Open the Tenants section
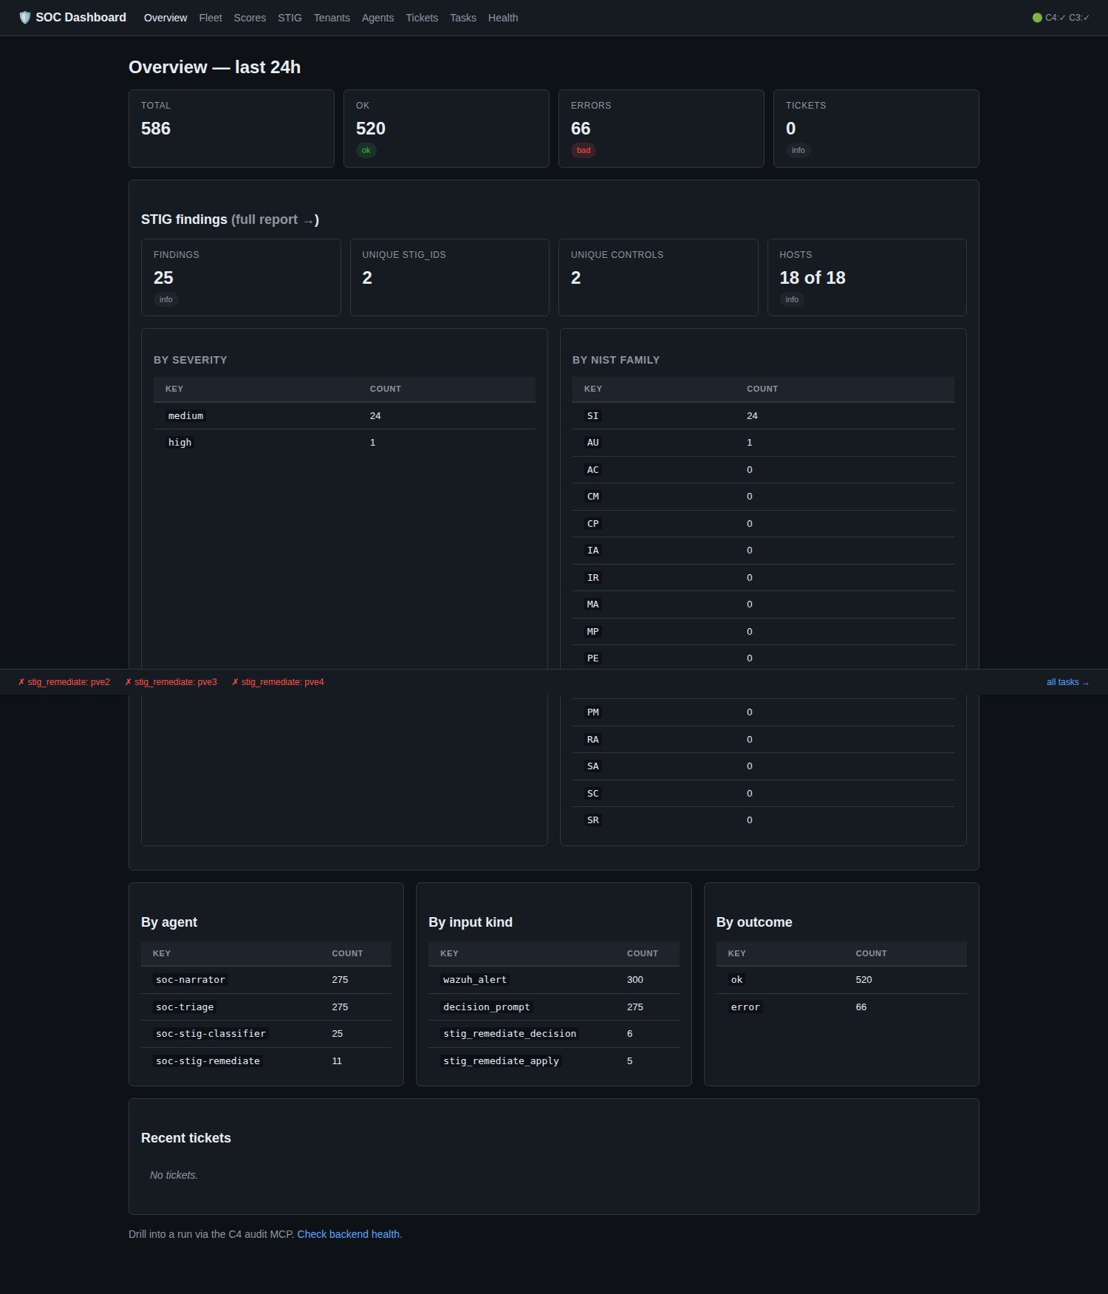This screenshot has height=1294, width=1108. coord(332,18)
